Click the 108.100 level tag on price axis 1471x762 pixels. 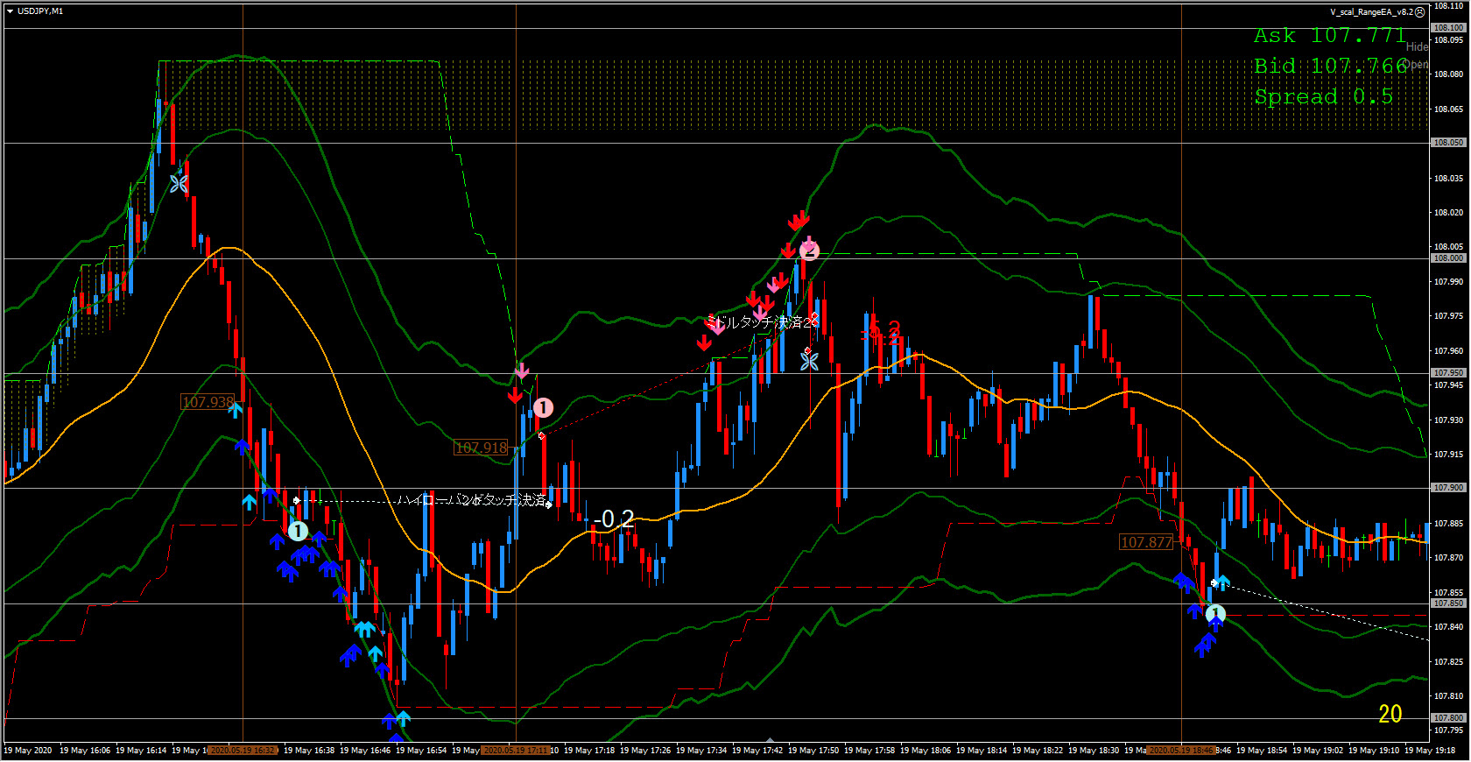pos(1448,28)
